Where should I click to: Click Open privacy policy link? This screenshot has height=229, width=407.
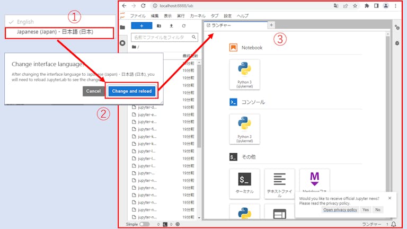[340, 210]
